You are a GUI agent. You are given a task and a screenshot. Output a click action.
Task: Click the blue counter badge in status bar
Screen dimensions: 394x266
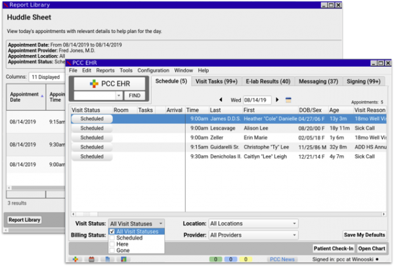pyautogui.click(x=230, y=259)
